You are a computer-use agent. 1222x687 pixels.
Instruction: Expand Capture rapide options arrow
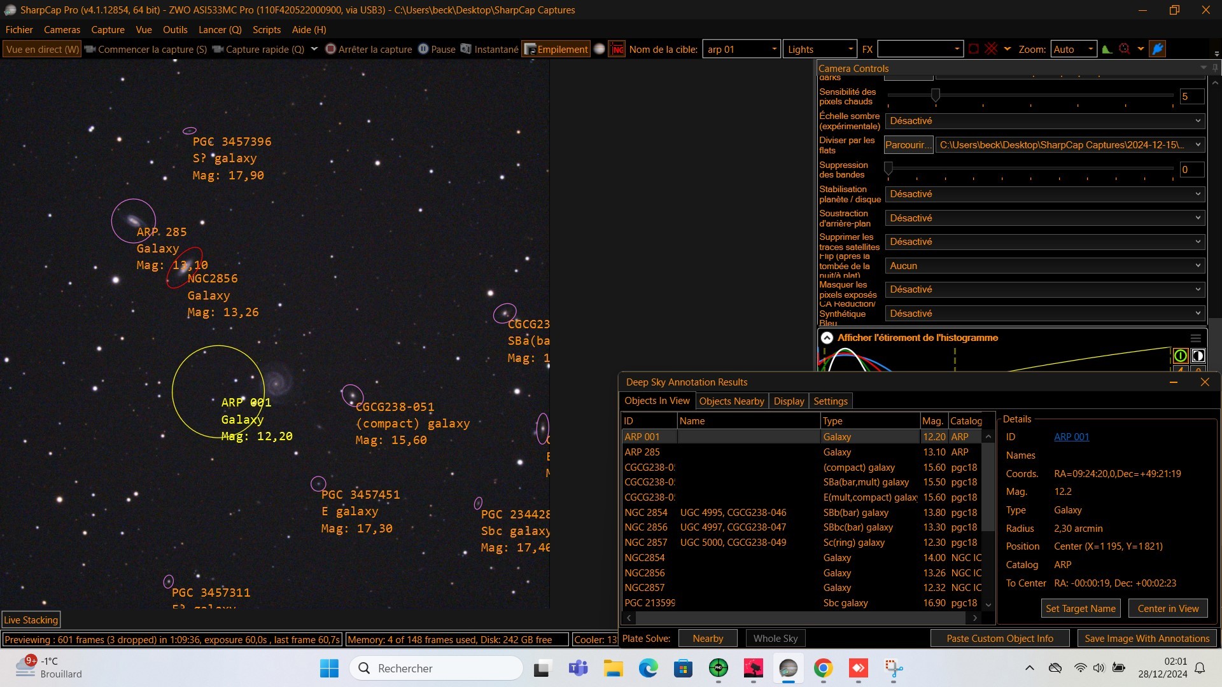[314, 49]
